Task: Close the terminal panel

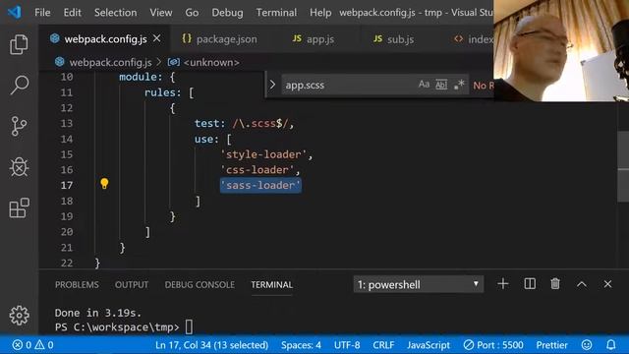Action: tap(607, 284)
